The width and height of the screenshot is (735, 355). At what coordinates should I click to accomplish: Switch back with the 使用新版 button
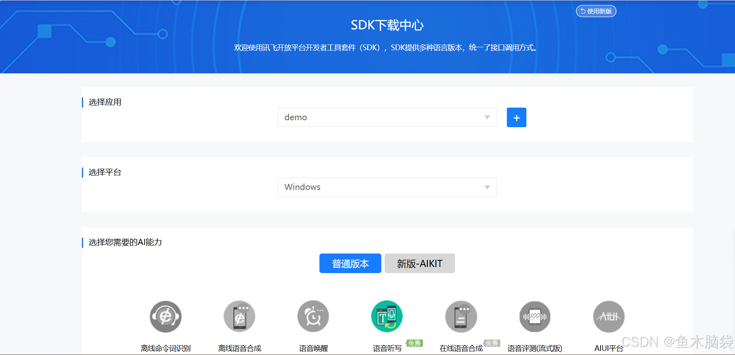pyautogui.click(x=596, y=11)
